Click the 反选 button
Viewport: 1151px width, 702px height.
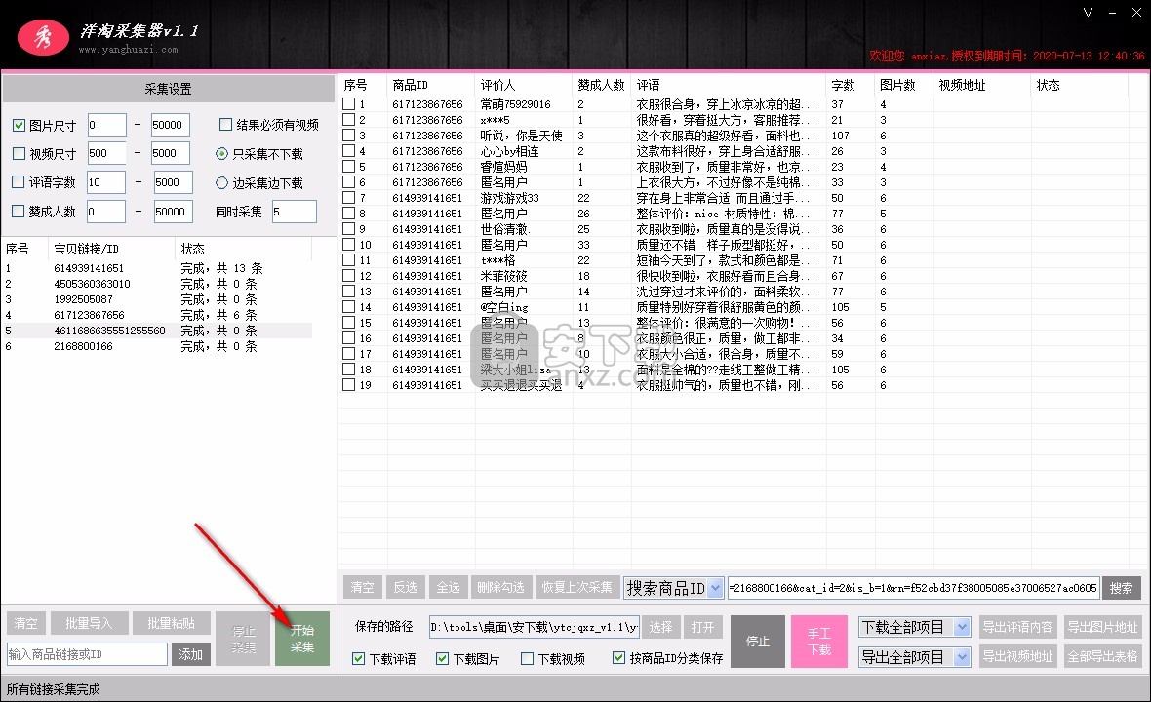[x=405, y=588]
